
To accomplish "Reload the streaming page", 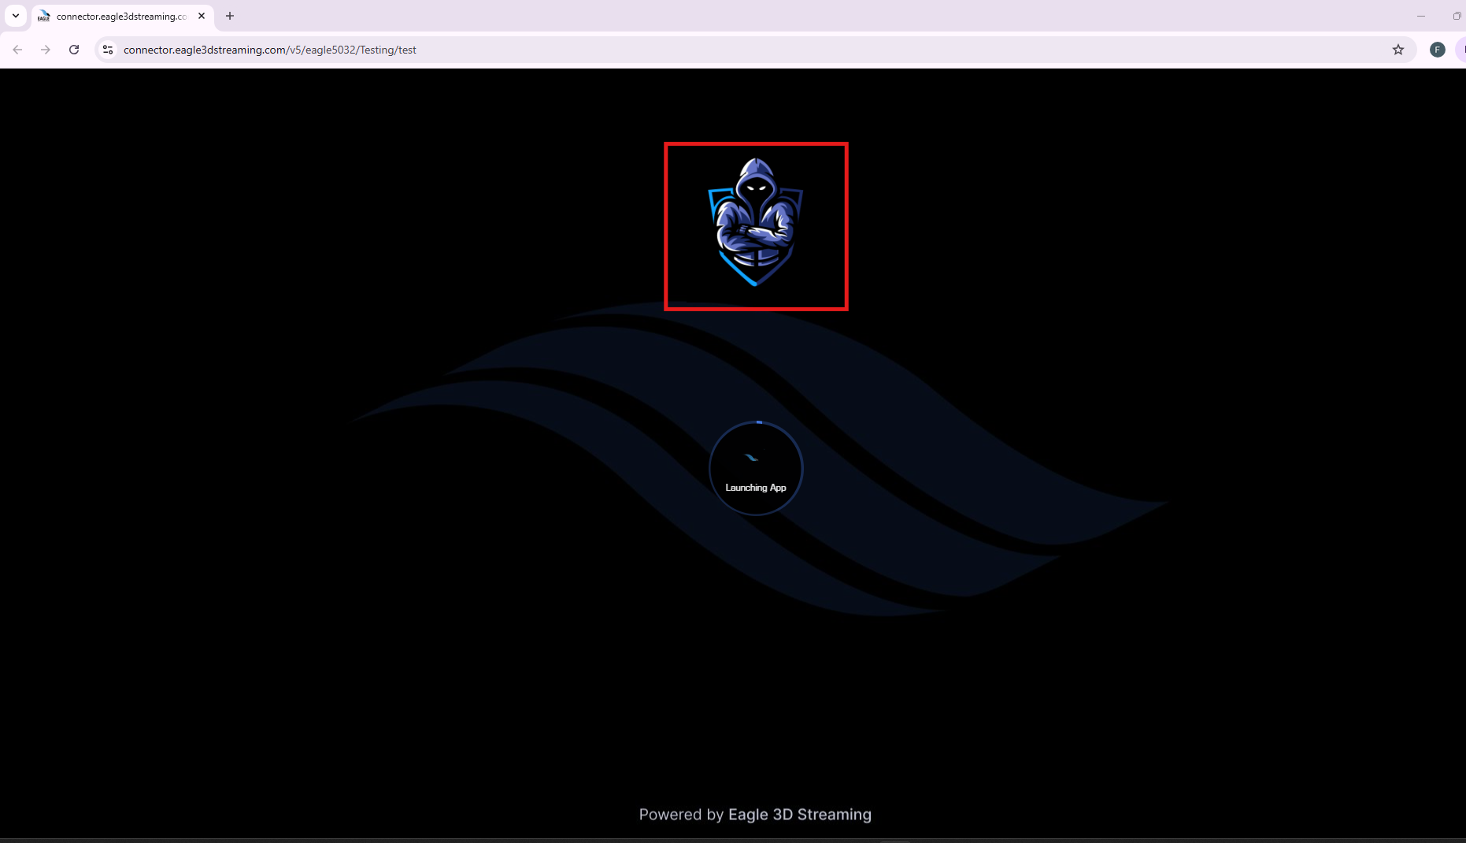I will click(x=74, y=50).
